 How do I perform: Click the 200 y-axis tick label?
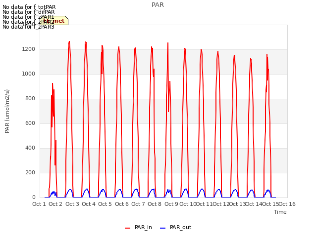coord(30,172)
